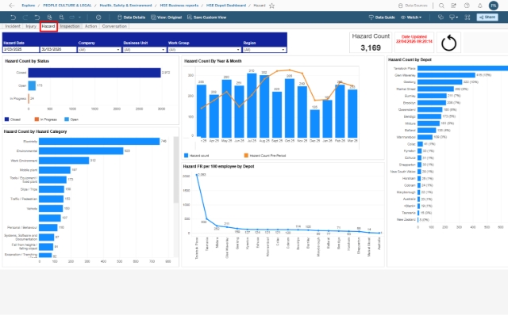Select the Closed bar in Hazard Count by Status
Screen dimensions: 508x315
click(x=94, y=73)
